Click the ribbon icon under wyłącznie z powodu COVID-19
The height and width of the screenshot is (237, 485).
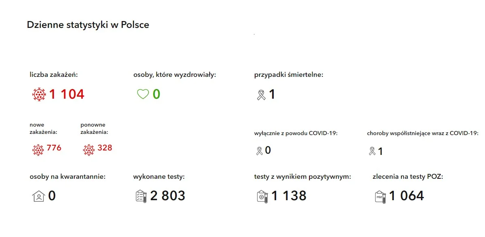[x=260, y=151]
